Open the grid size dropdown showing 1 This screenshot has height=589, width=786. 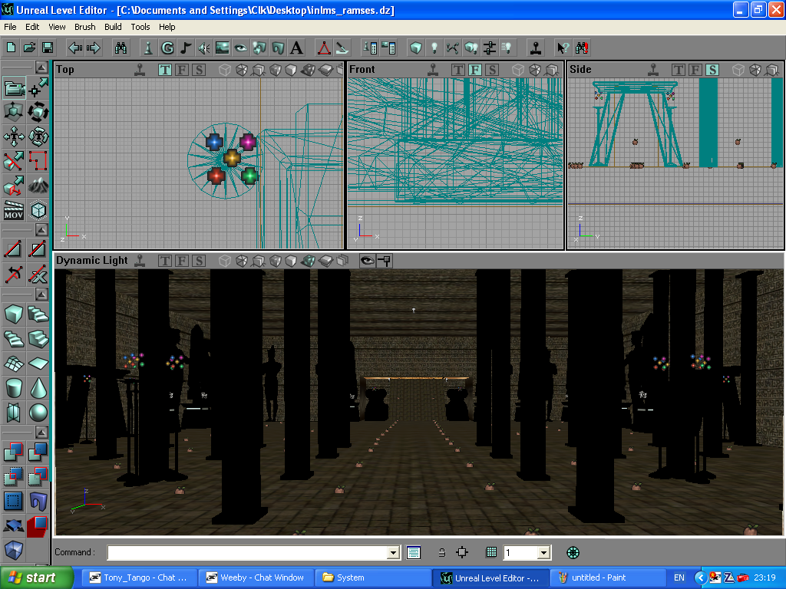[x=543, y=552]
